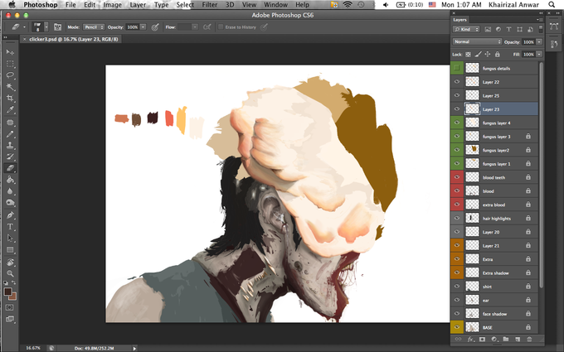The height and width of the screenshot is (352, 564).
Task: Select the Move tool
Action: pyautogui.click(x=10, y=52)
